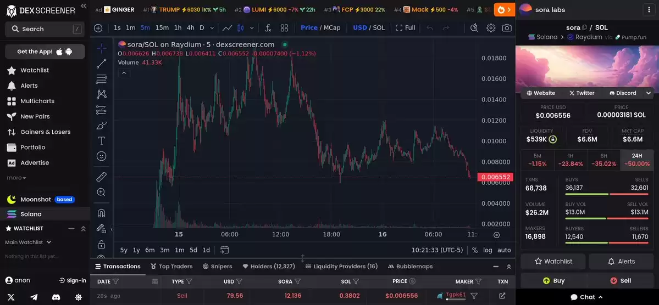This screenshot has height=305, width=659.
Task: Open the go-to-date calendar icon
Action: [x=224, y=250]
